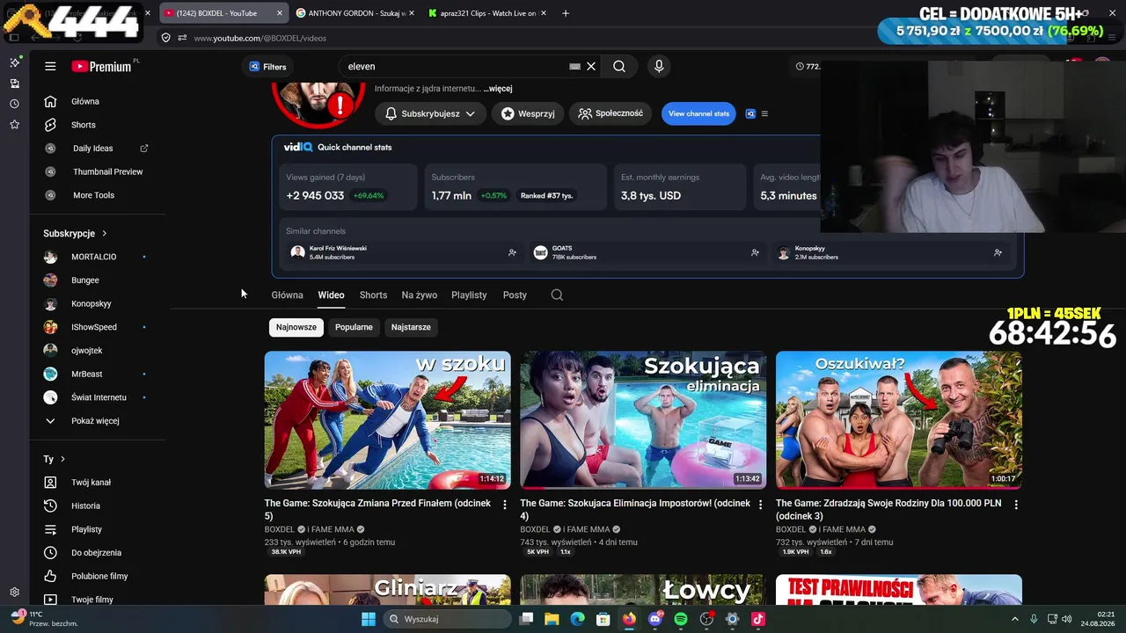Select the 'Najnowsze' sort chip
The height and width of the screenshot is (633, 1126).
tap(296, 327)
